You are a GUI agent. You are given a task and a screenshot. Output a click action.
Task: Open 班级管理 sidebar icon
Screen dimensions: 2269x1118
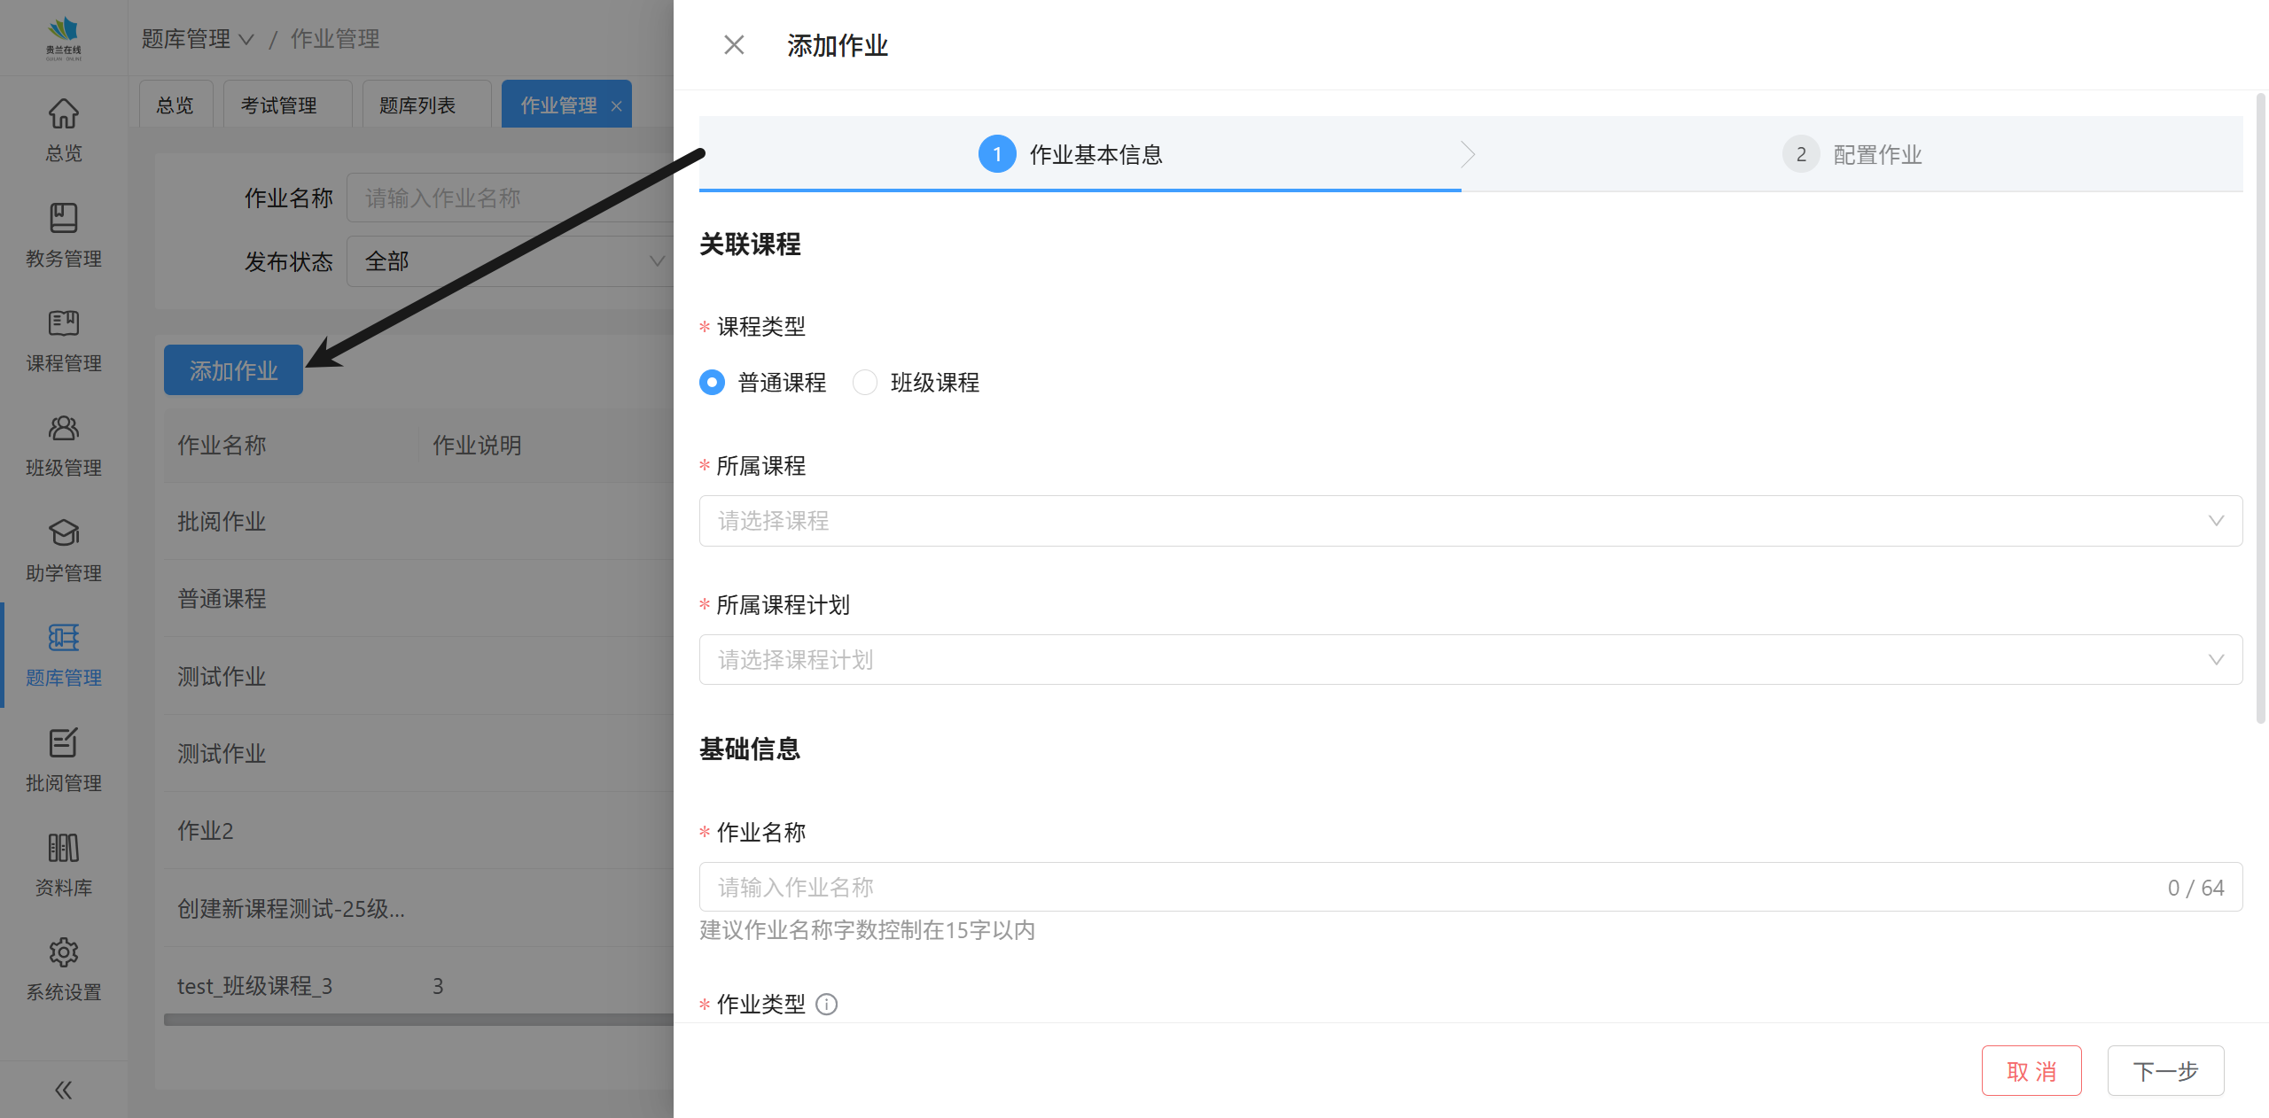(x=63, y=429)
